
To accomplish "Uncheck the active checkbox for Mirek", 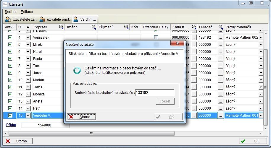I will [x=10, y=45].
